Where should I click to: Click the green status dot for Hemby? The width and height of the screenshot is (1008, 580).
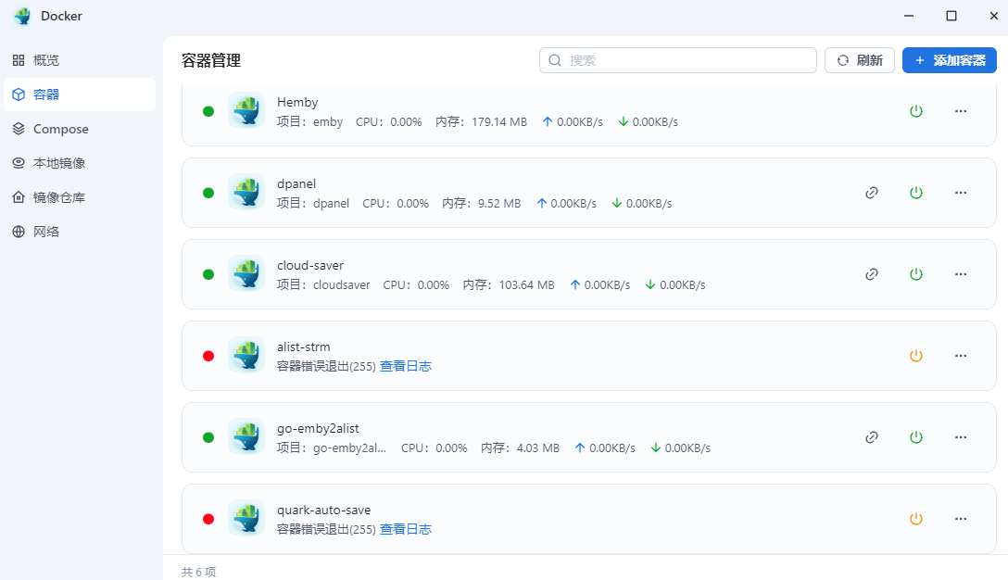pos(208,111)
